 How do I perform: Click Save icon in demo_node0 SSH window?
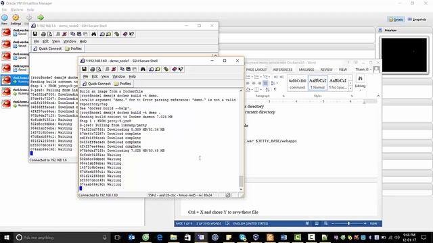tap(35, 34)
